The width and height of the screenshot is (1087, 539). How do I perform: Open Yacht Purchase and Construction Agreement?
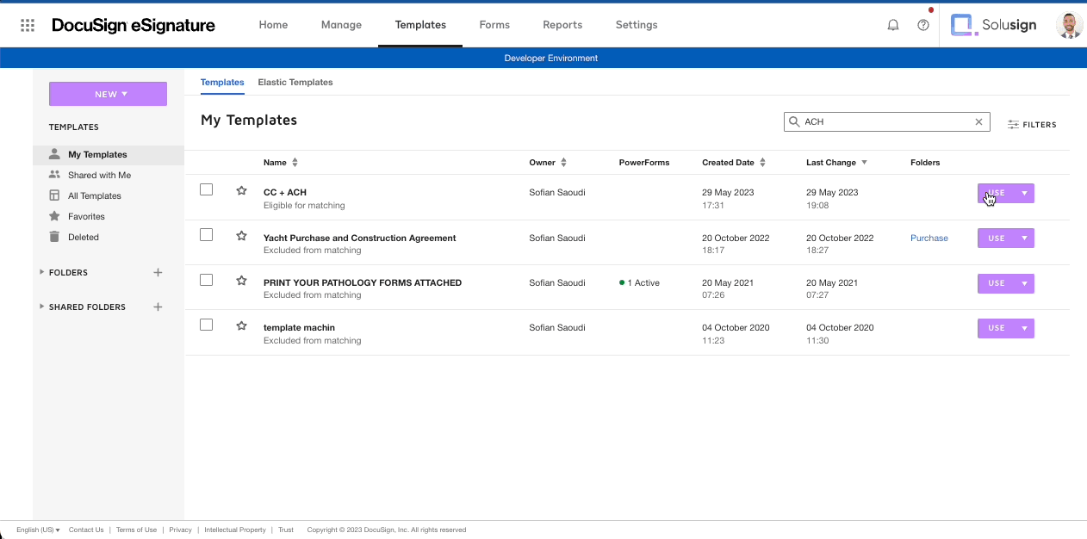(x=360, y=238)
